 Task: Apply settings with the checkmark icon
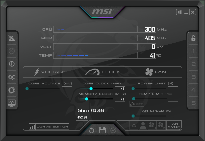[113, 131]
